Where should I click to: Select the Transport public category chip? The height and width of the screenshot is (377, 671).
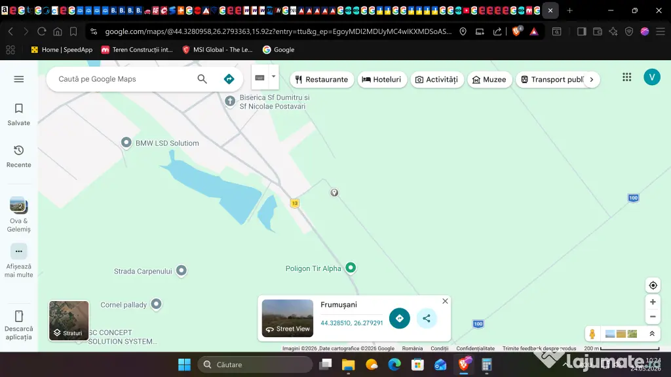click(x=552, y=79)
